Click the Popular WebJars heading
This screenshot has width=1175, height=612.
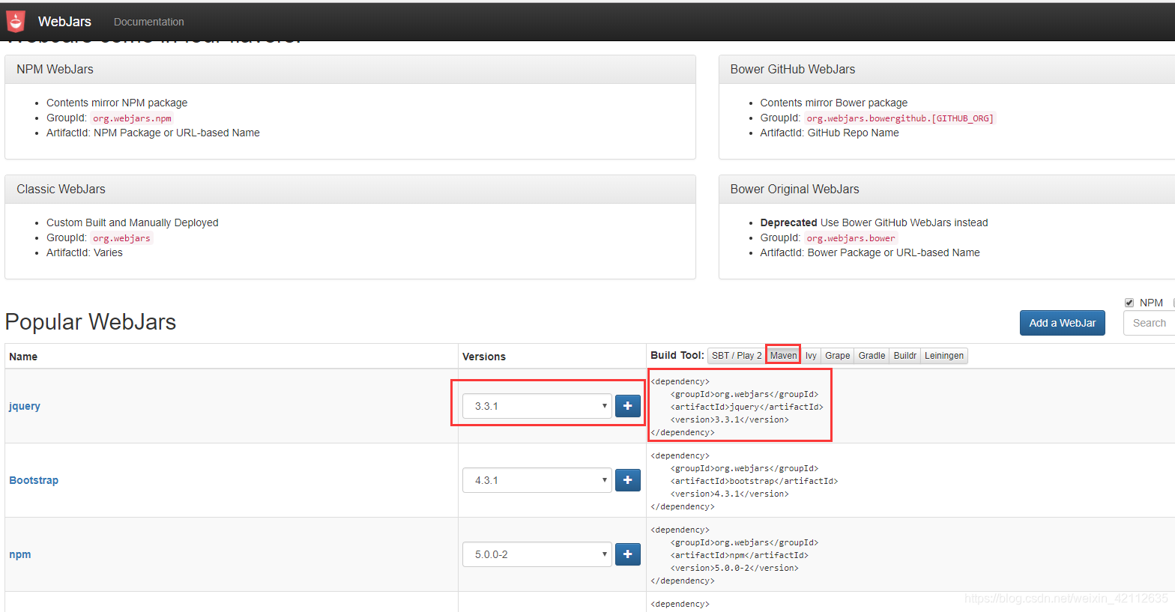[91, 321]
